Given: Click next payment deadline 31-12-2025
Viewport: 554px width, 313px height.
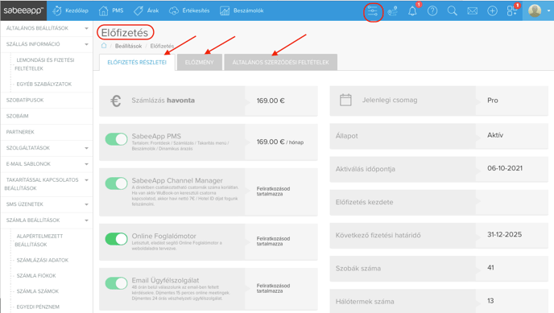Looking at the screenshot, I should click(505, 235).
